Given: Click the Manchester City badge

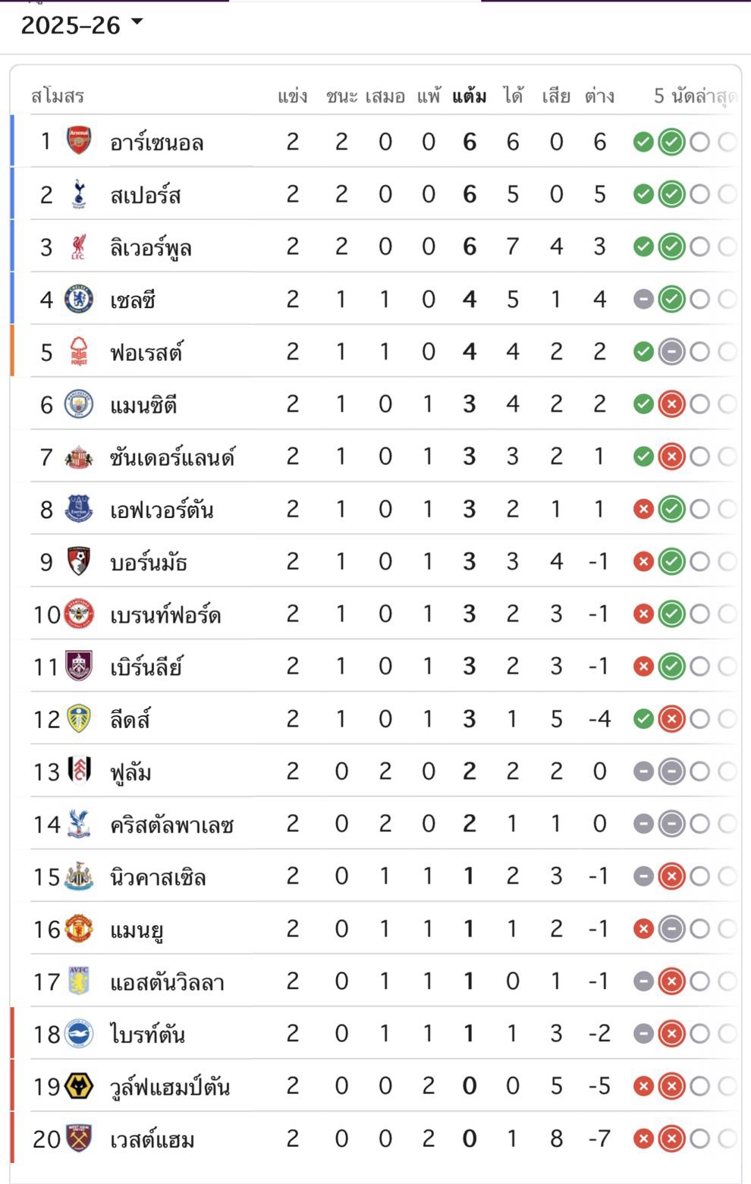Looking at the screenshot, I should 79,404.
